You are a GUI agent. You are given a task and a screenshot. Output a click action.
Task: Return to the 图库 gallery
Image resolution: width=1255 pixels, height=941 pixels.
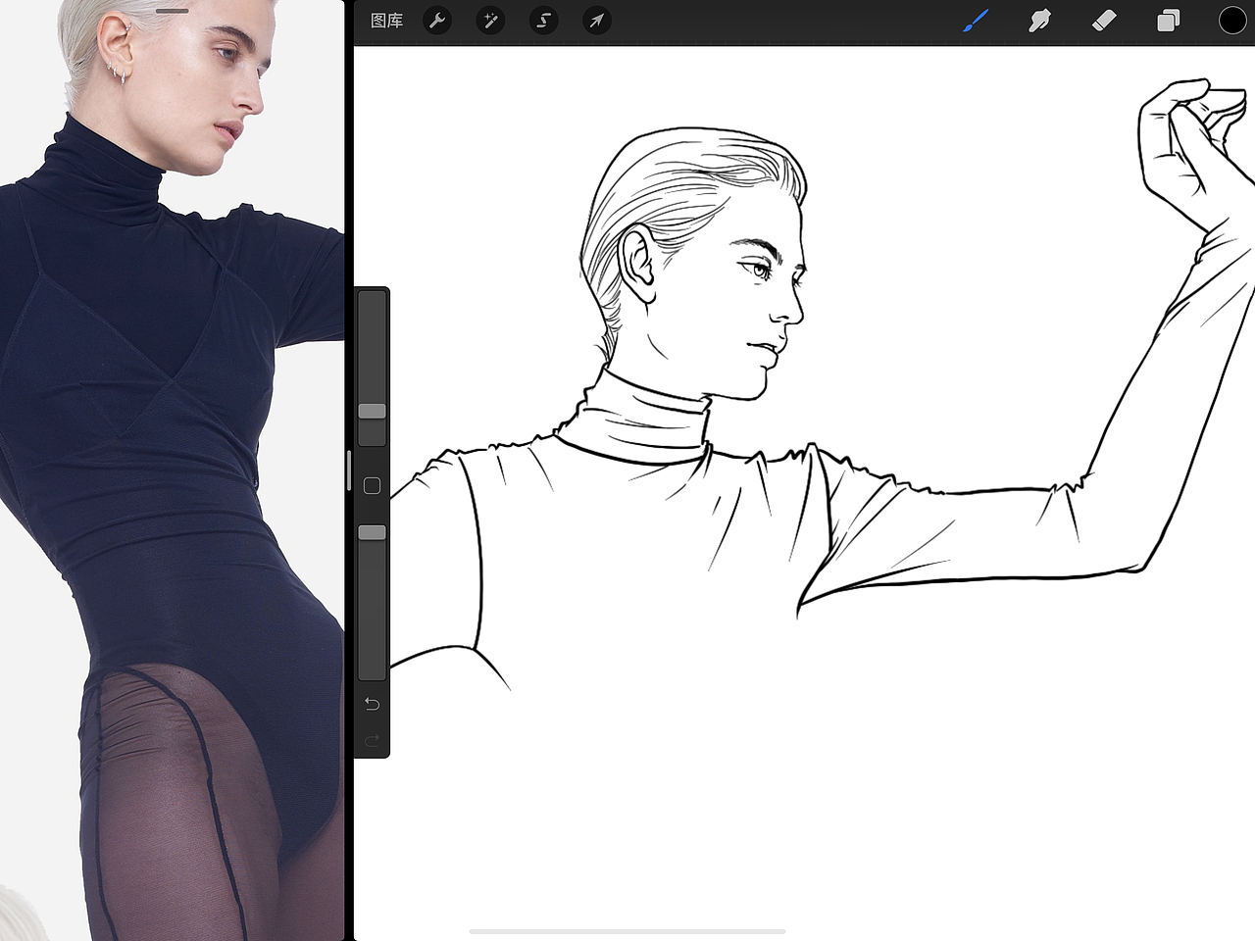(385, 21)
